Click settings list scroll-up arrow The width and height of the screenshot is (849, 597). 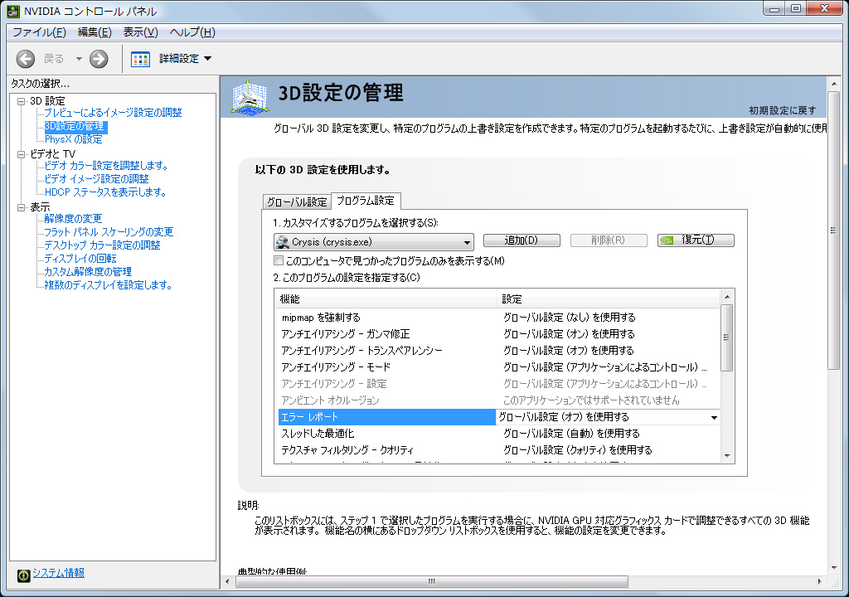pyautogui.click(x=727, y=297)
